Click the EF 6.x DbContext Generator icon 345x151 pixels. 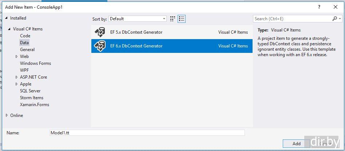(x=100, y=46)
